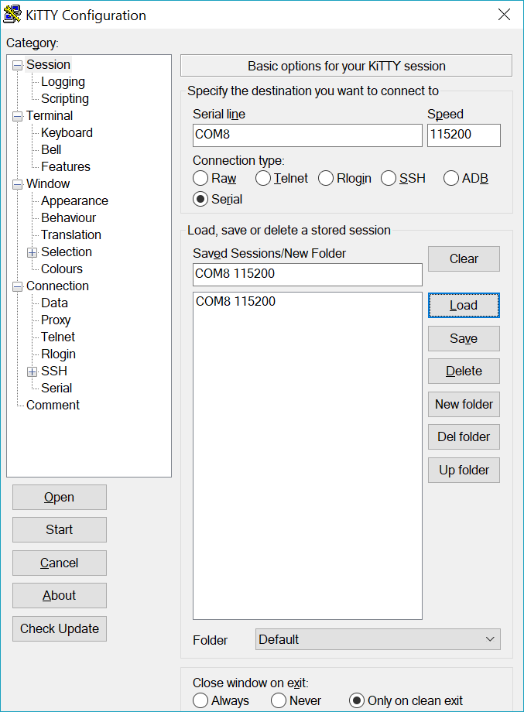This screenshot has height=712, width=524.
Task: Open the Telnet category in tree
Action: point(58,337)
